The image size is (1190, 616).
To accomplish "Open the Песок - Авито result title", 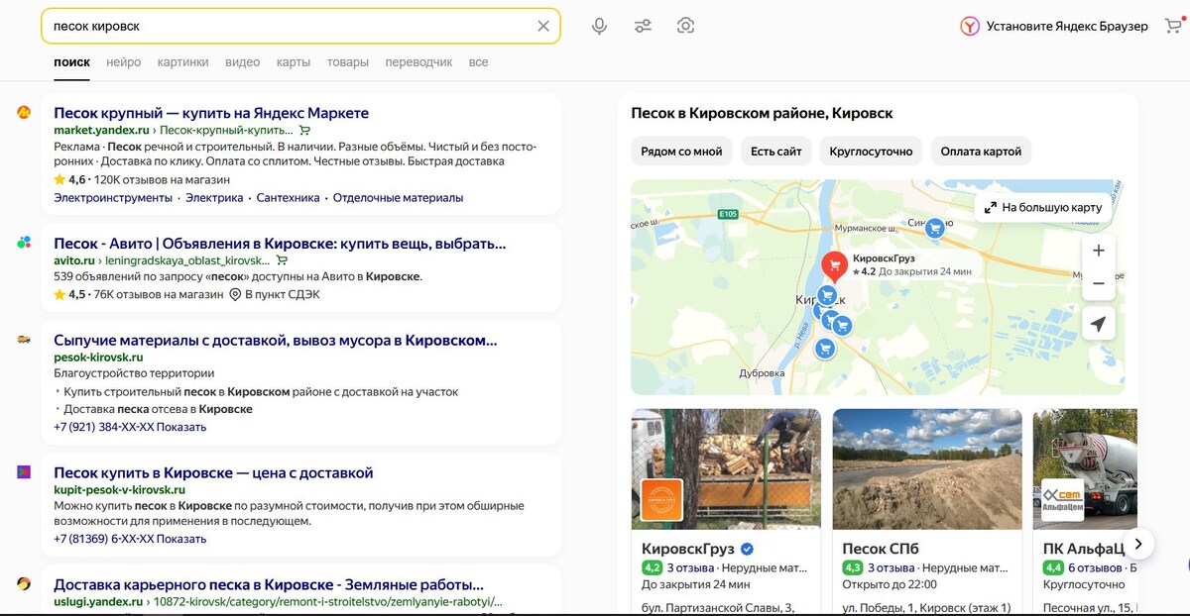I will click(x=280, y=243).
